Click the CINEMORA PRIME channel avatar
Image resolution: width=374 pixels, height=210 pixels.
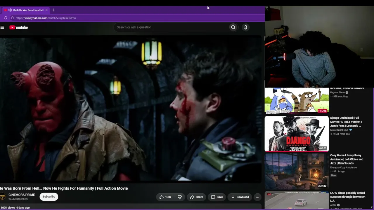point(3,197)
